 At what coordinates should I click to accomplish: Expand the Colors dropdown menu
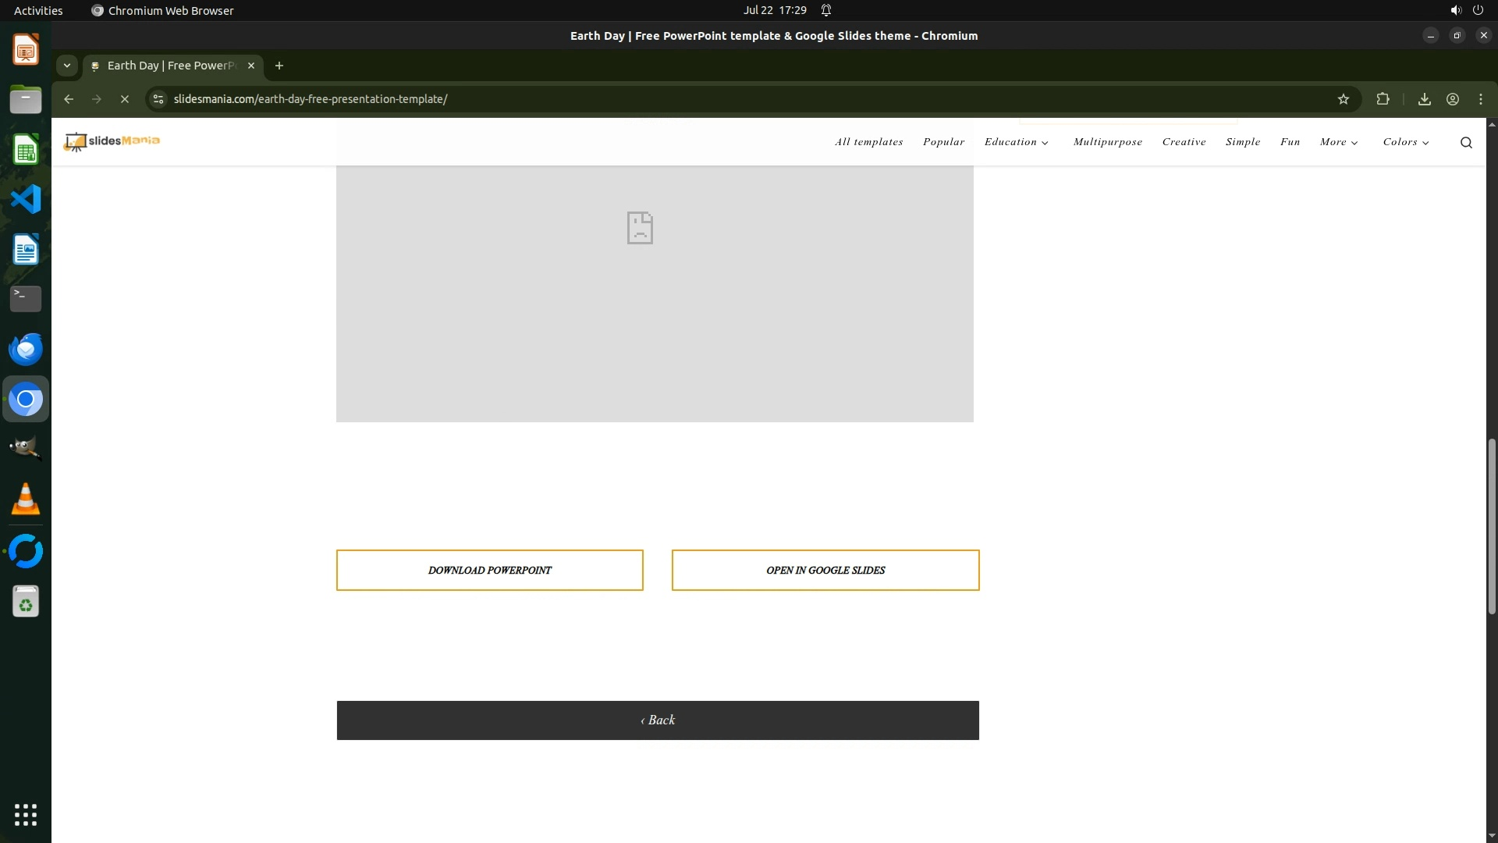pos(1405,142)
